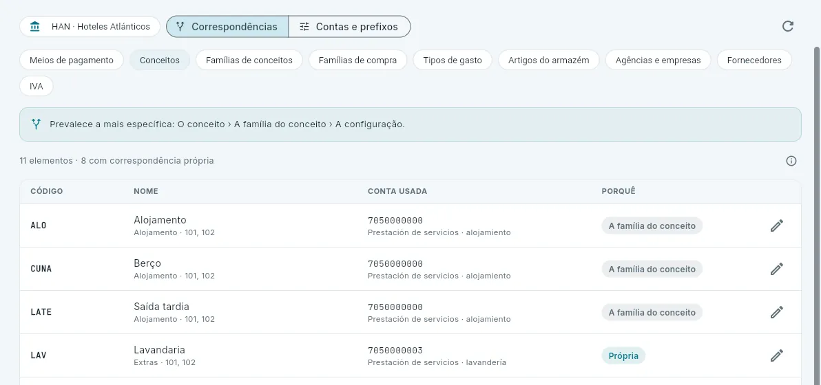Click the PORQUÊ column header
Image resolution: width=821 pixels, height=385 pixels.
click(x=619, y=191)
